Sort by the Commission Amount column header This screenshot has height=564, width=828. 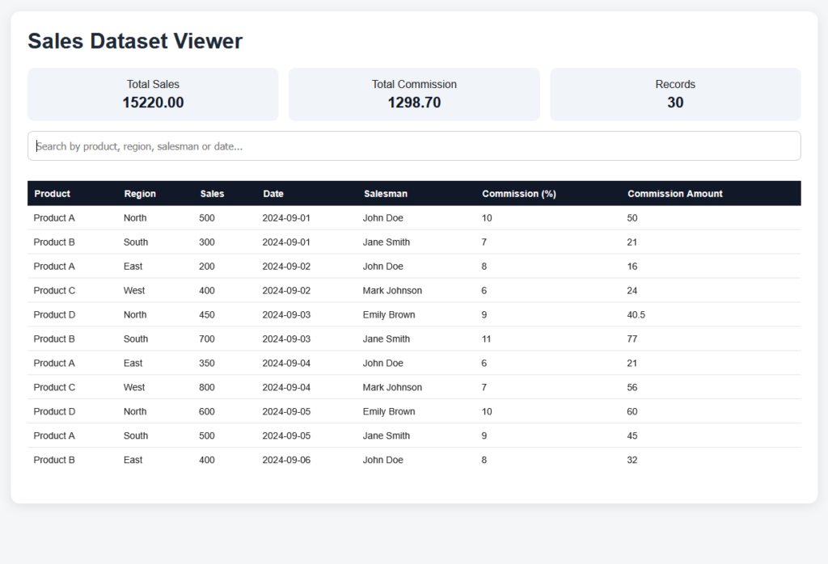coord(675,194)
